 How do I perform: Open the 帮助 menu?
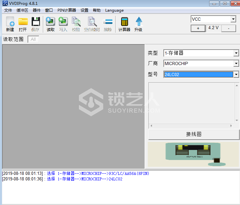point(97,10)
